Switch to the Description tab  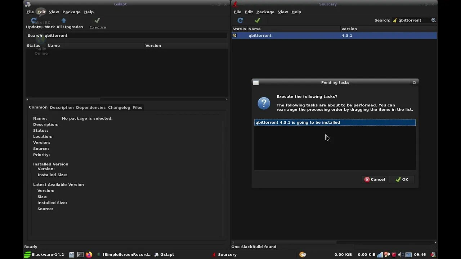(x=62, y=108)
